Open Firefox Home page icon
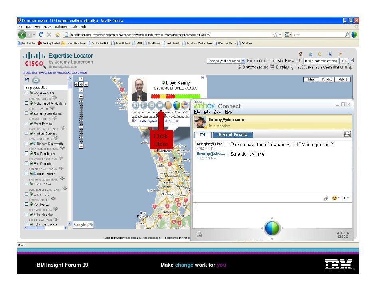Screen dimensions: 376x291 click(57, 35)
